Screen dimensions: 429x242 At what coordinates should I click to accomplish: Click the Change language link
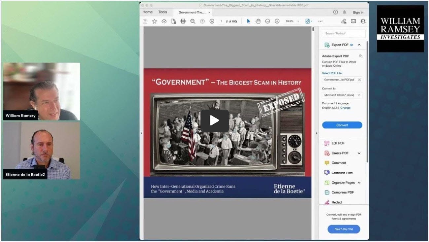tap(345, 108)
